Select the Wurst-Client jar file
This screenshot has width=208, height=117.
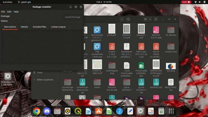156,50
